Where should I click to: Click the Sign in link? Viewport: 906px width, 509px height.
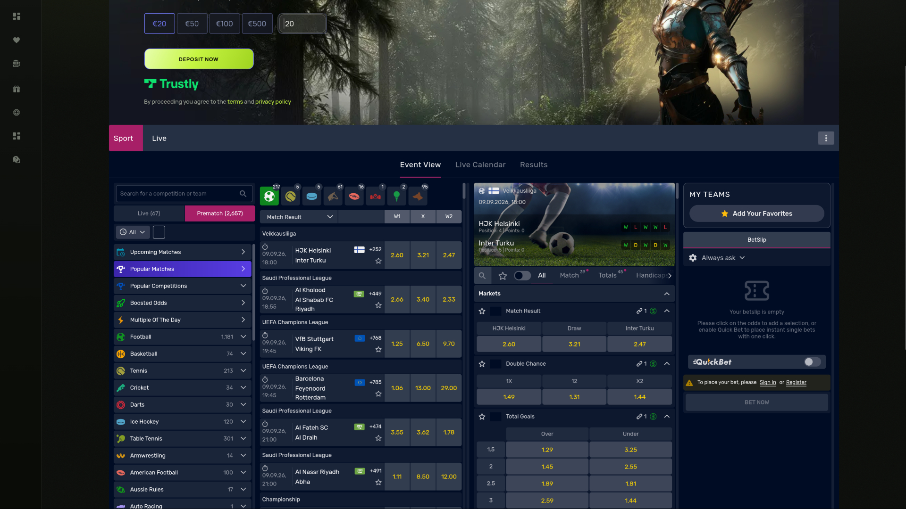point(768,382)
